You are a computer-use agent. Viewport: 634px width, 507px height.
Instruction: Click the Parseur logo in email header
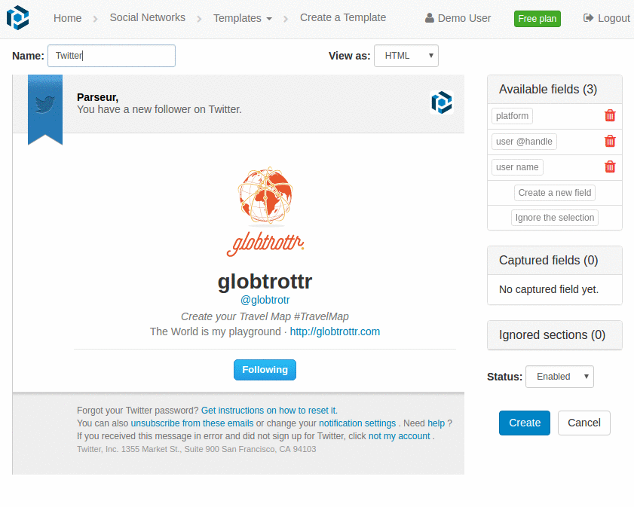click(441, 102)
